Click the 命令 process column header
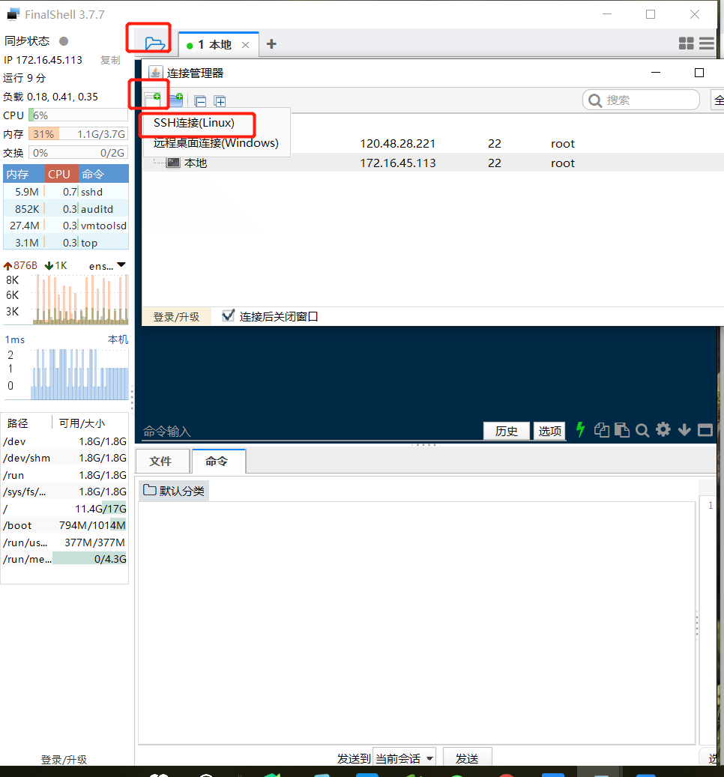Image resolution: width=724 pixels, height=777 pixels. coord(103,174)
